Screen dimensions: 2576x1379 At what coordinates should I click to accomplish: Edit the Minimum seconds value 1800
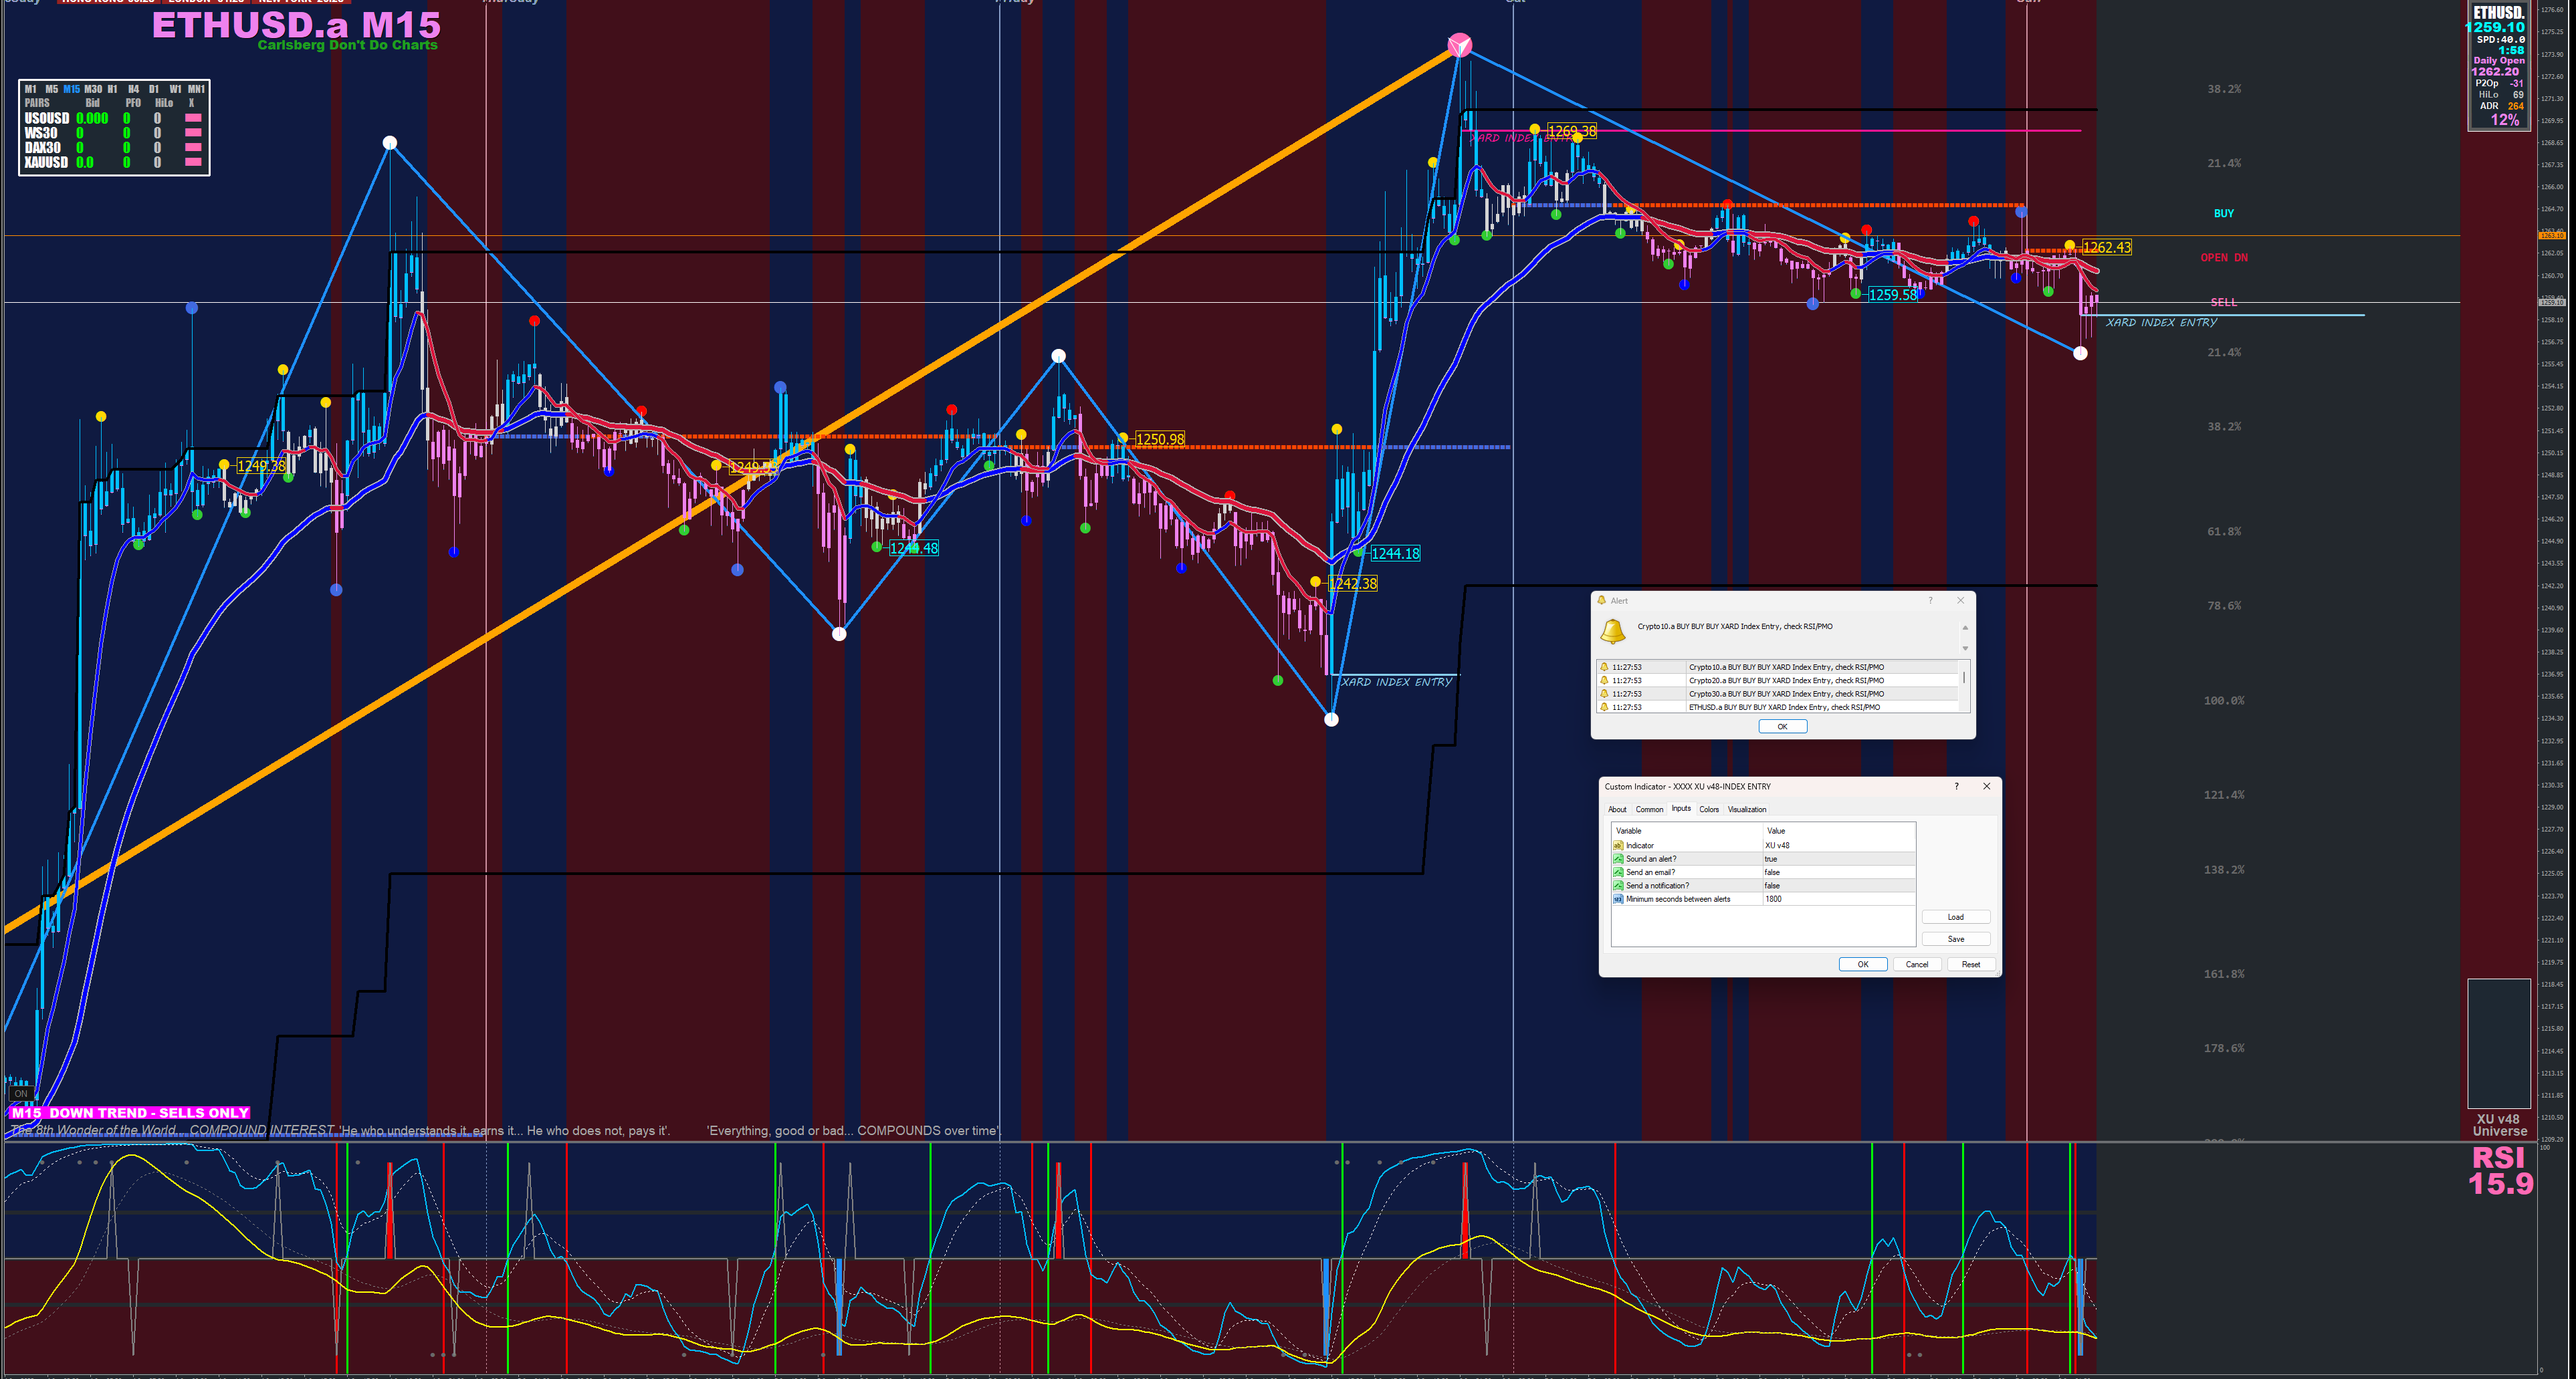pos(1838,899)
